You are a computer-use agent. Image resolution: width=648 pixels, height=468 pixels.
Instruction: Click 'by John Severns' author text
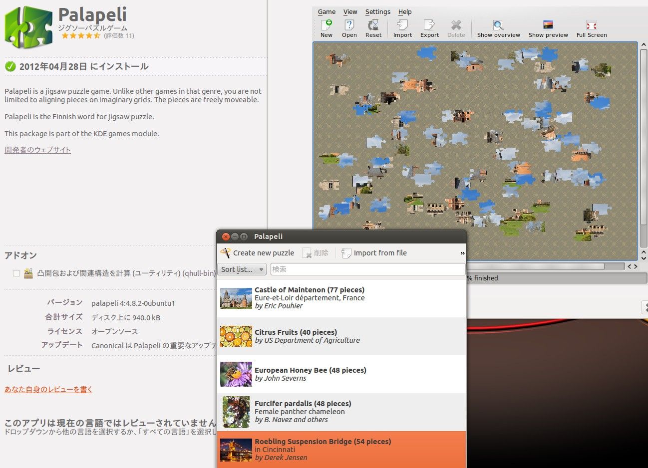281,378
